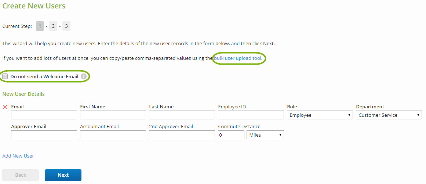
Task: Open the bulk user upload tool link
Action: coord(237,58)
